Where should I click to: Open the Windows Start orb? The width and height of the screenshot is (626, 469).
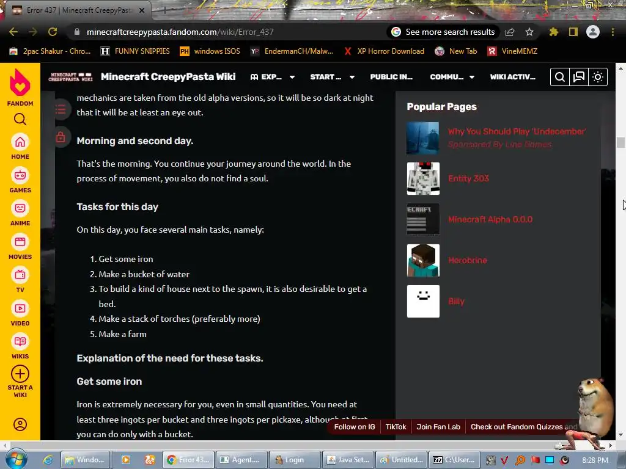[17, 459]
